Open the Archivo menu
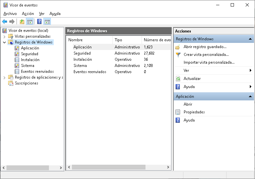The width and height of the screenshot is (255, 179). pyautogui.click(x=10, y=14)
